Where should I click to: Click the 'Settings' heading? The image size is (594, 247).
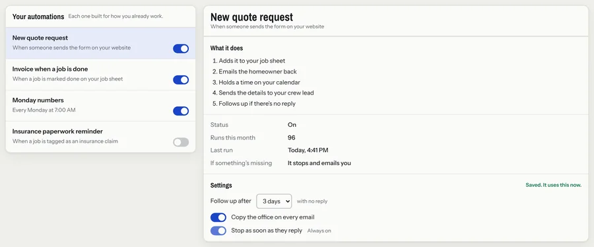pos(221,186)
